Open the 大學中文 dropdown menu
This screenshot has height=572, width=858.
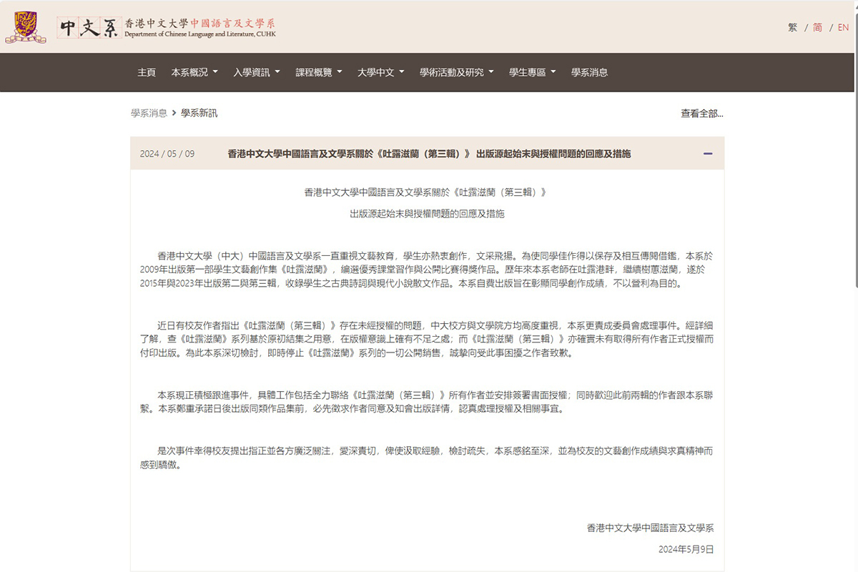pos(380,72)
